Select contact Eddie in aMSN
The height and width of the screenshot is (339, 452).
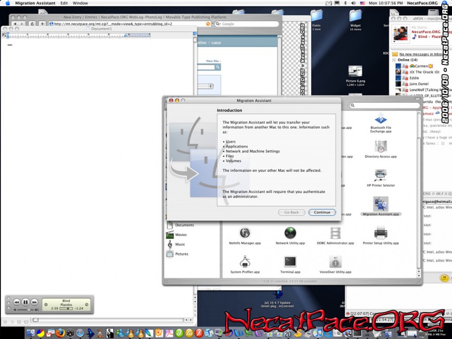(408, 78)
